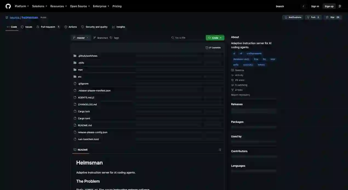Expand the Open Source menu
348x190 pixels.
pyautogui.click(x=80, y=6)
